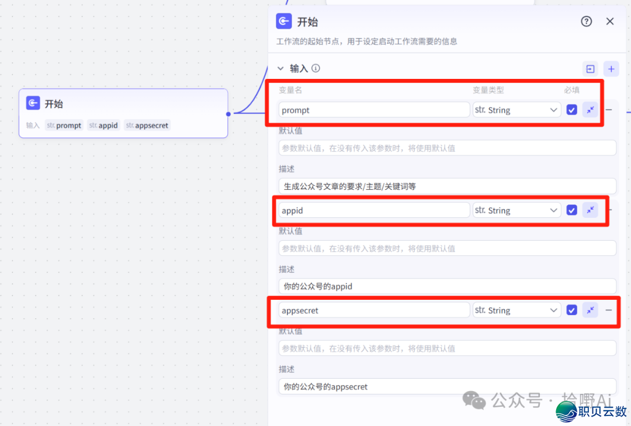The height and width of the screenshot is (426, 631).
Task: Click the collapse arrows icon in the appid row
Action: (x=590, y=210)
